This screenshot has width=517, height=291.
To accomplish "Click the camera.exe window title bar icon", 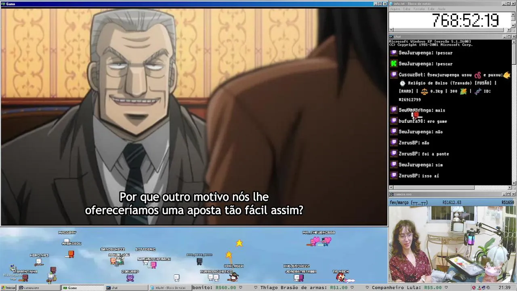I will coord(391,194).
